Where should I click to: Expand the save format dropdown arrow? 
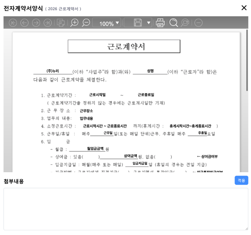[149, 23]
